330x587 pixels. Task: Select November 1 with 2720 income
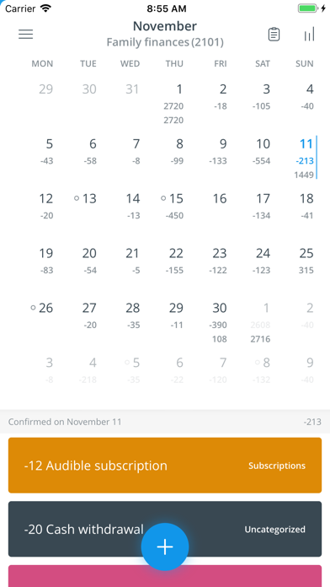tap(175, 104)
